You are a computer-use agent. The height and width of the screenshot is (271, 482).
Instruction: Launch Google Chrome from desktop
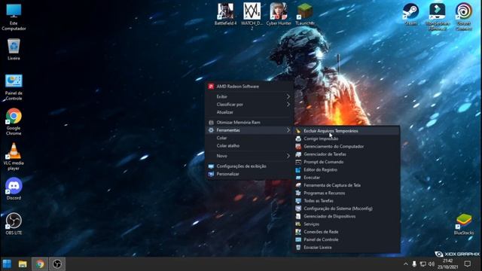tap(14, 122)
